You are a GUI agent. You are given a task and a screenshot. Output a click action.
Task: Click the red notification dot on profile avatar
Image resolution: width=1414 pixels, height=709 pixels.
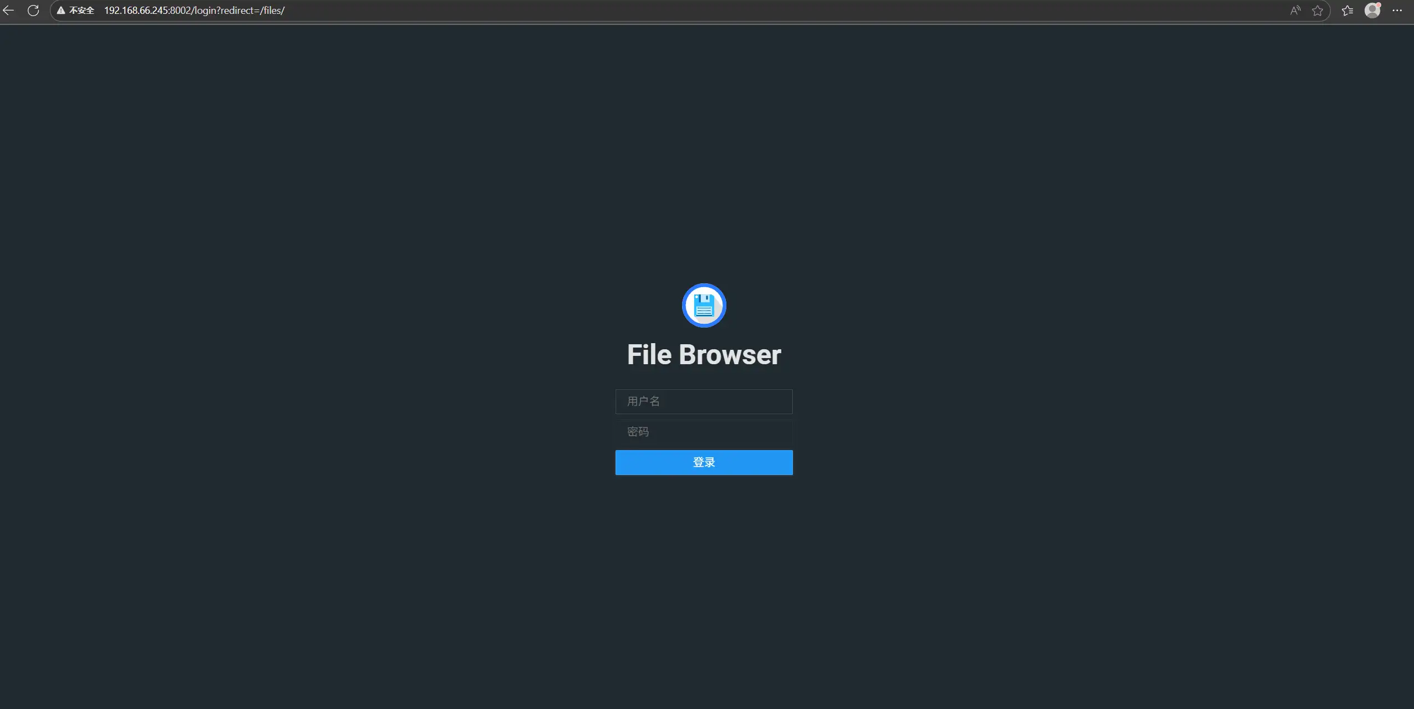1379,5
